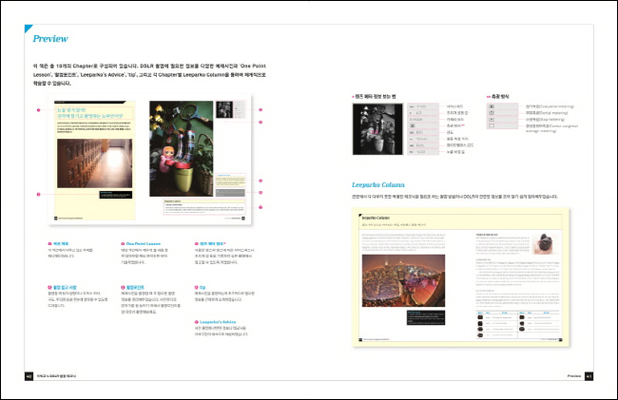Click the page number box at bottom right
The width and height of the screenshot is (618, 400).
pyautogui.click(x=589, y=377)
